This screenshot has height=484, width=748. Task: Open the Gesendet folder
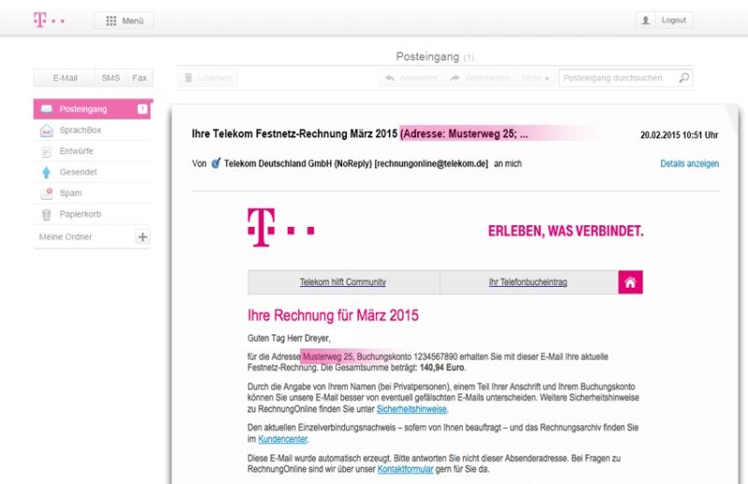[93, 172]
